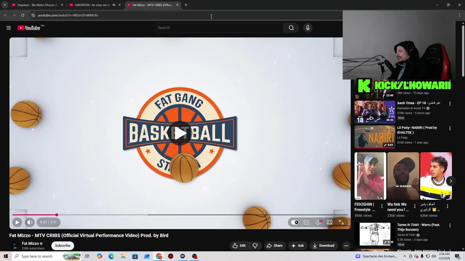The width and height of the screenshot is (465, 261).
Task: Close the Shayfeen browser tab
Action: coord(62,5)
